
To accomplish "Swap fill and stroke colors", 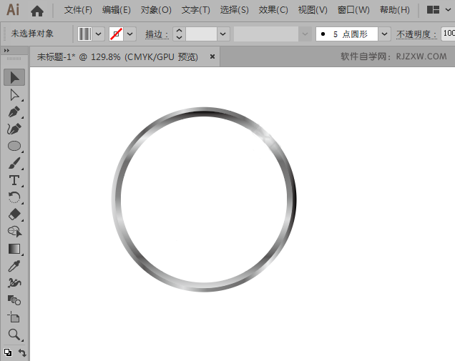I will tap(22, 352).
